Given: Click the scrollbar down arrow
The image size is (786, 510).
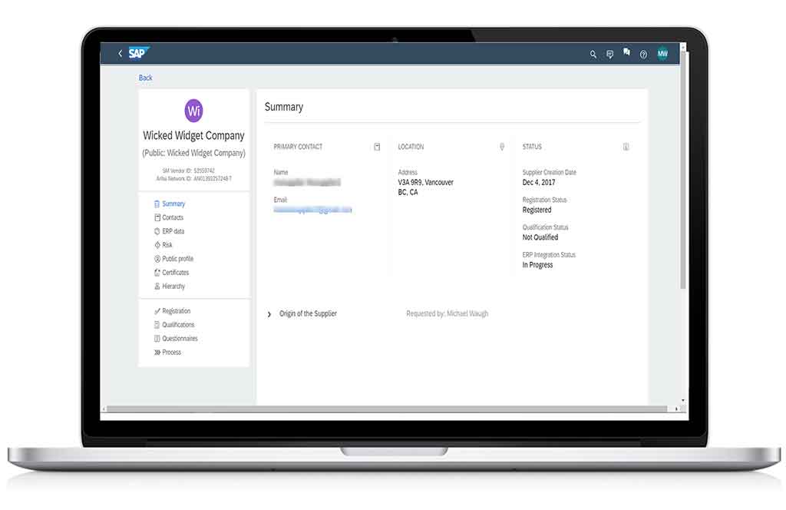Looking at the screenshot, I should click(682, 401).
